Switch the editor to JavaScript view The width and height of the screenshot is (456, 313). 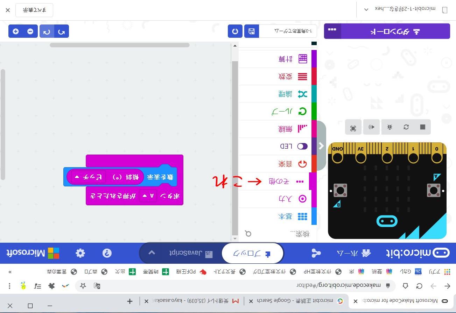(189, 253)
